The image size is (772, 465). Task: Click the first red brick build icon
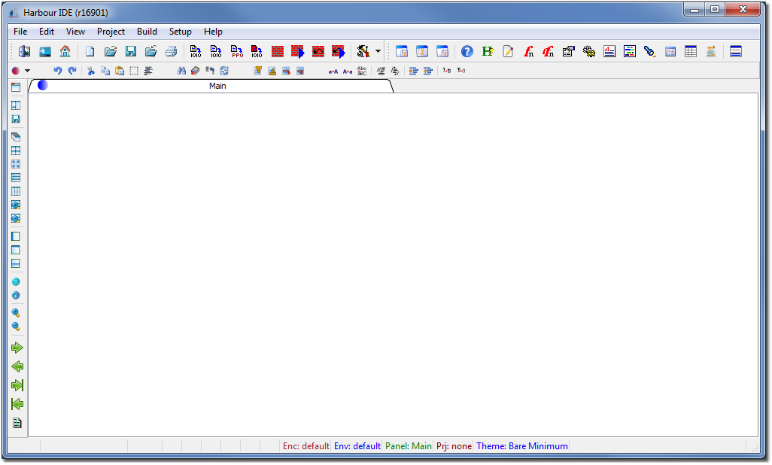coord(278,51)
